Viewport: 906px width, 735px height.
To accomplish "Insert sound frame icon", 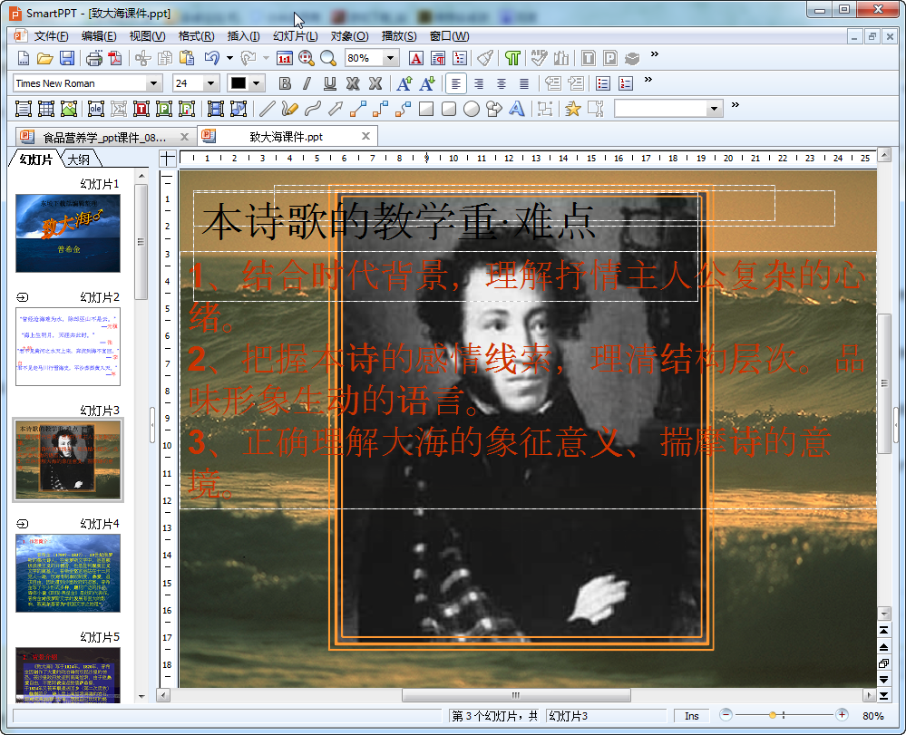I will [x=238, y=109].
